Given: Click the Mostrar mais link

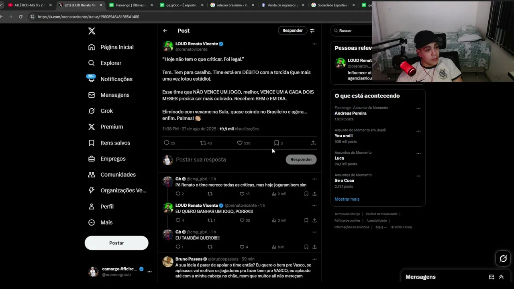Looking at the screenshot, I should point(347,199).
